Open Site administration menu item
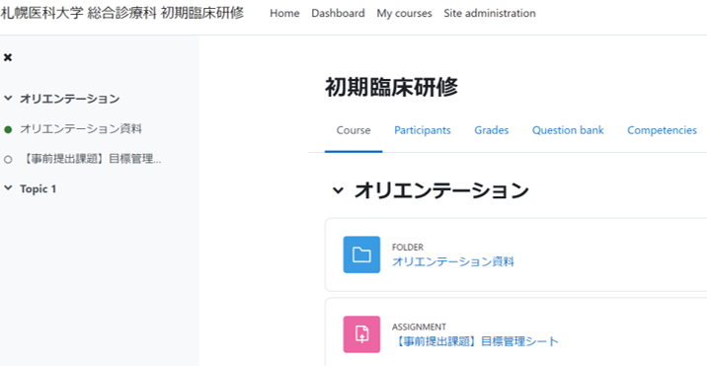 point(490,14)
